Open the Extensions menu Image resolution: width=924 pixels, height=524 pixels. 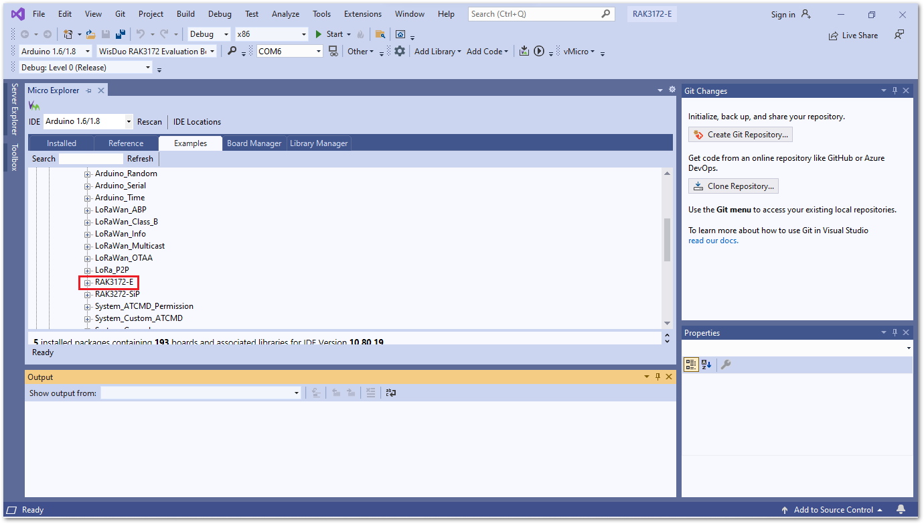pos(363,14)
